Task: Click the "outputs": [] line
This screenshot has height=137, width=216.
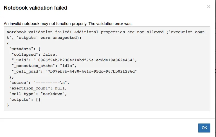Action: [25, 100]
